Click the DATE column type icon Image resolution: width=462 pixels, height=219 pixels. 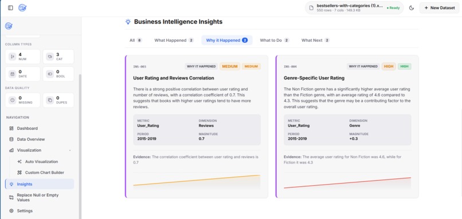click(13, 74)
